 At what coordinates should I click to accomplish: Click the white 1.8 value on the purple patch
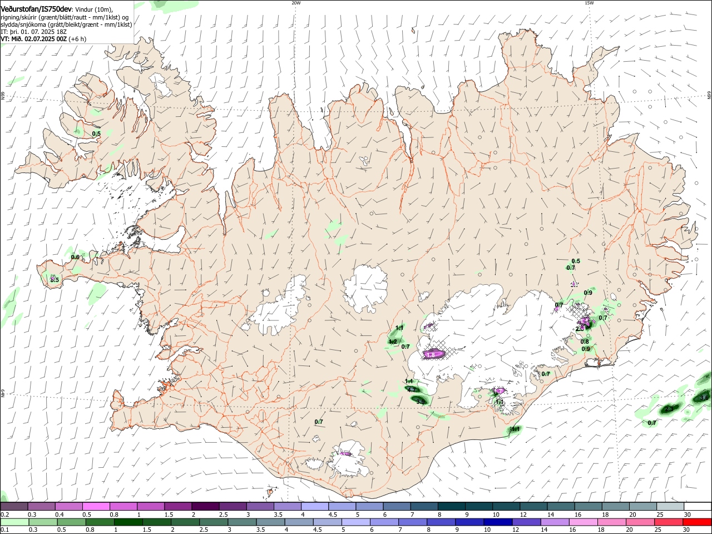[430, 355]
